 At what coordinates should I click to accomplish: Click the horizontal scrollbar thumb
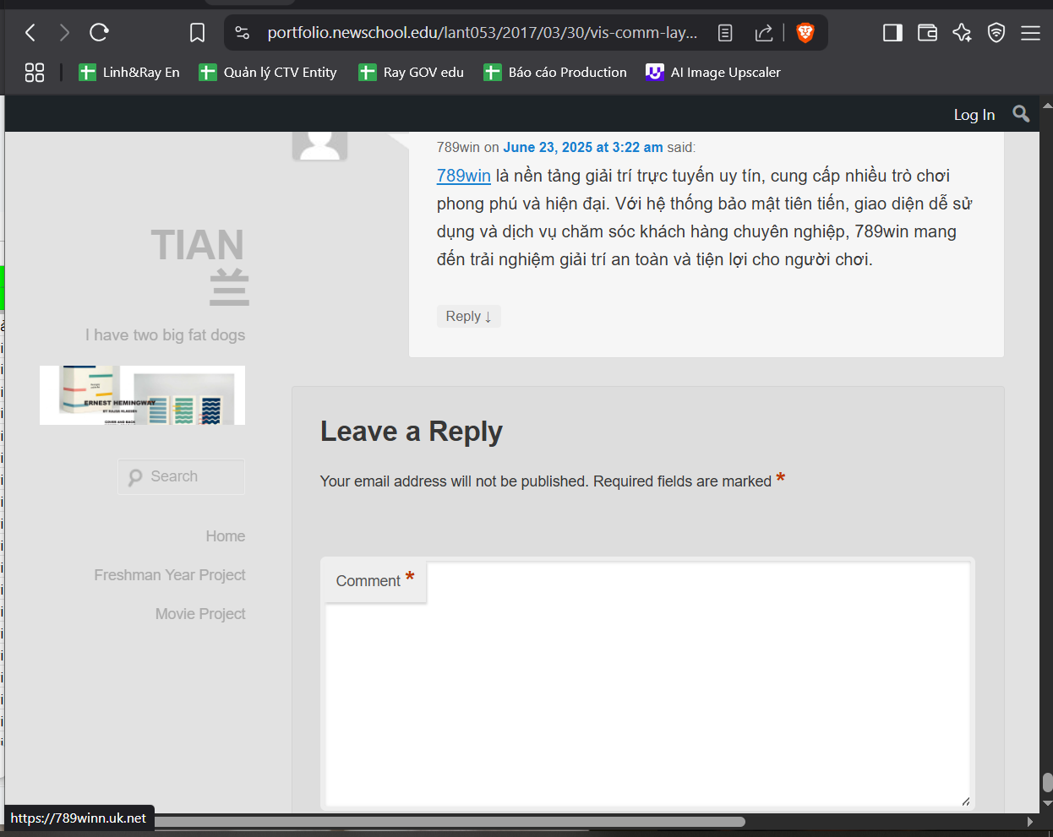tap(450, 821)
